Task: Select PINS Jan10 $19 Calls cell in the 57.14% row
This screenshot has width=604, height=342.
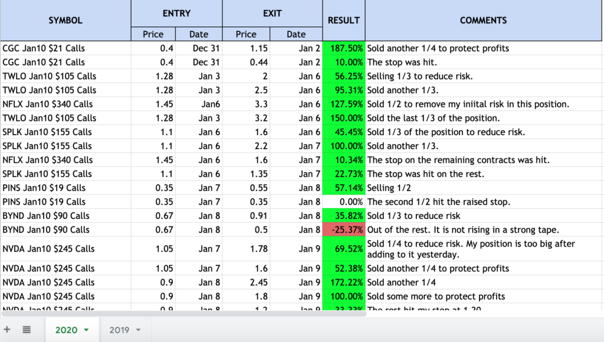Action: pyautogui.click(x=65, y=188)
